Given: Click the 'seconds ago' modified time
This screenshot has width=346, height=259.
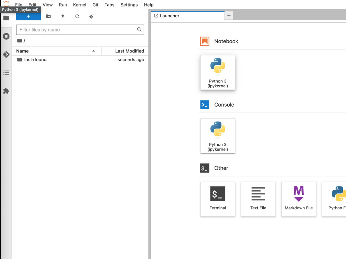Looking at the screenshot, I should pyautogui.click(x=131, y=59).
